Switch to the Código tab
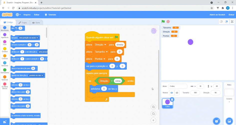 point(8,22)
